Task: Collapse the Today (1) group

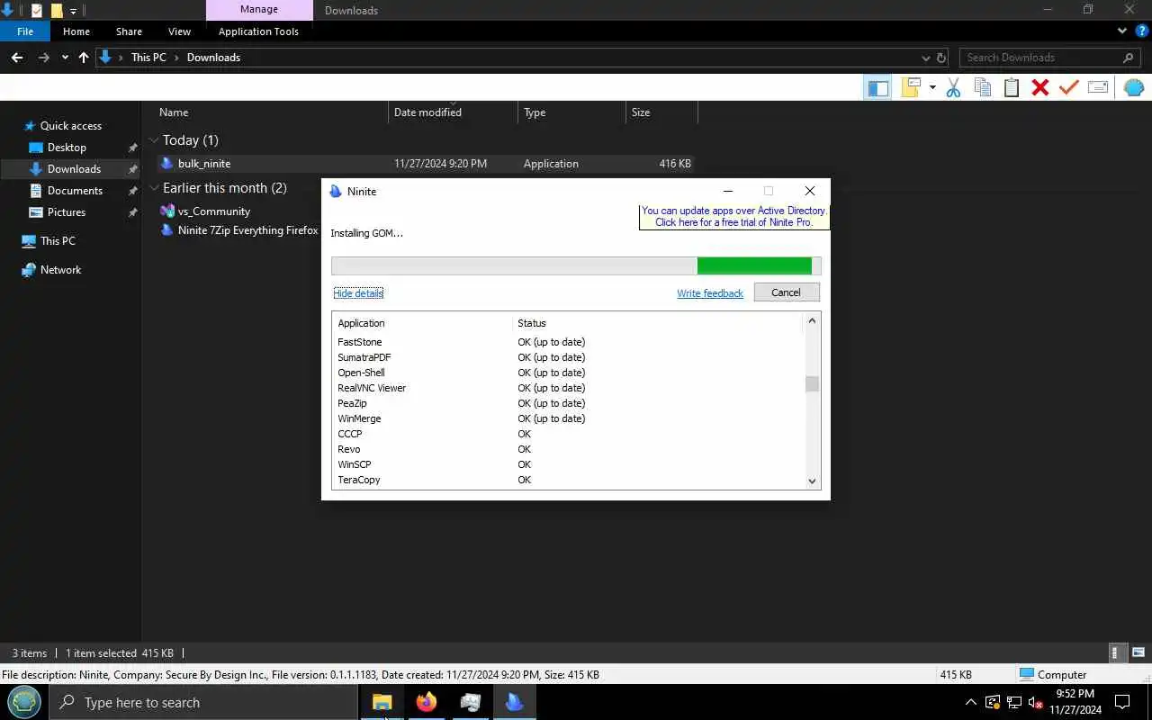Action: [154, 140]
